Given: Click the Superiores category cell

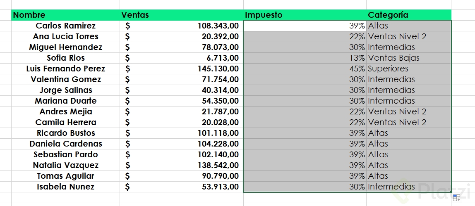Looking at the screenshot, I should coord(408,69).
